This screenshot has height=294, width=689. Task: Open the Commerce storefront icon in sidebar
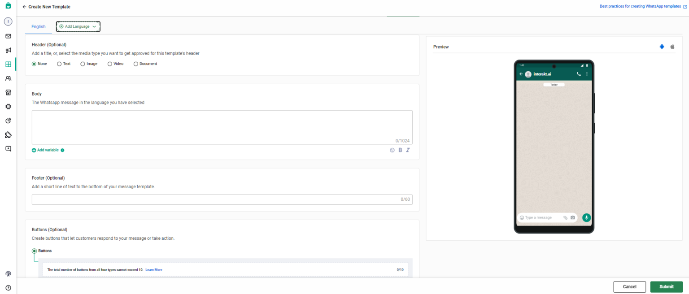click(x=8, y=92)
